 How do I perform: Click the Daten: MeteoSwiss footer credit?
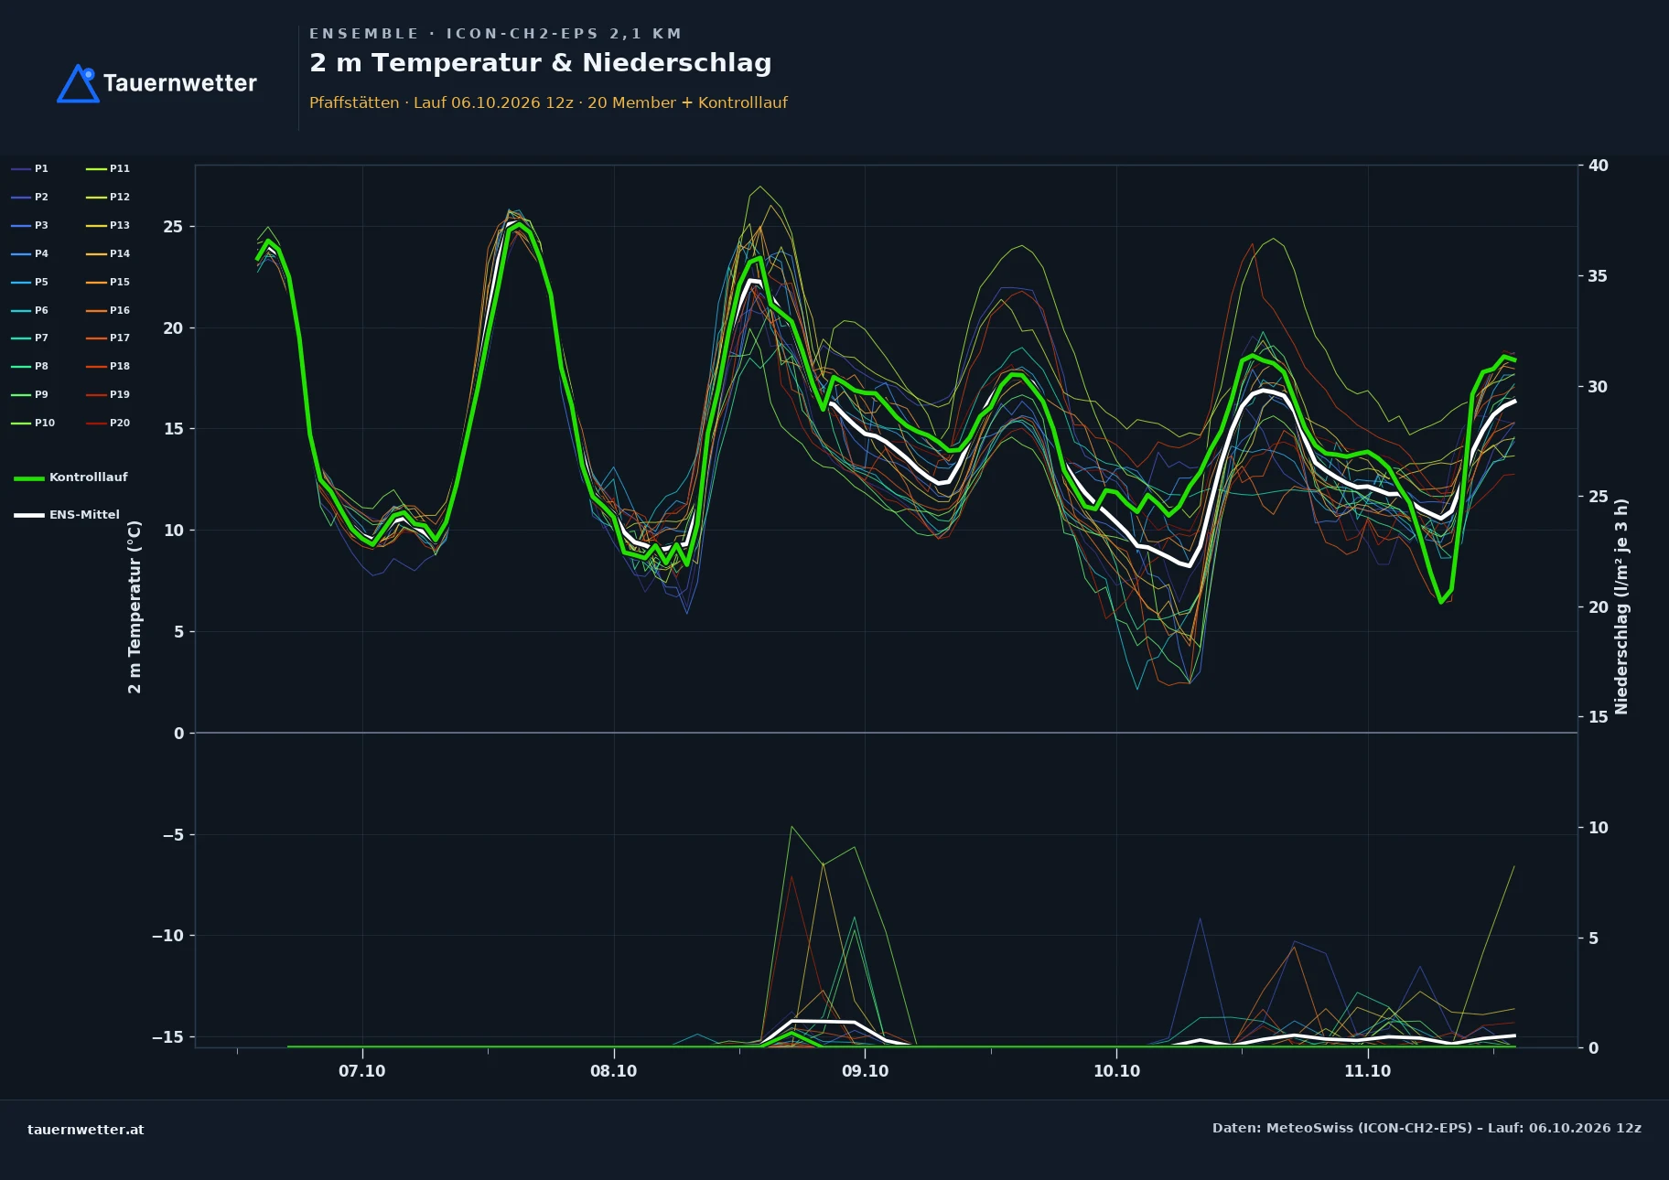coord(1427,1128)
